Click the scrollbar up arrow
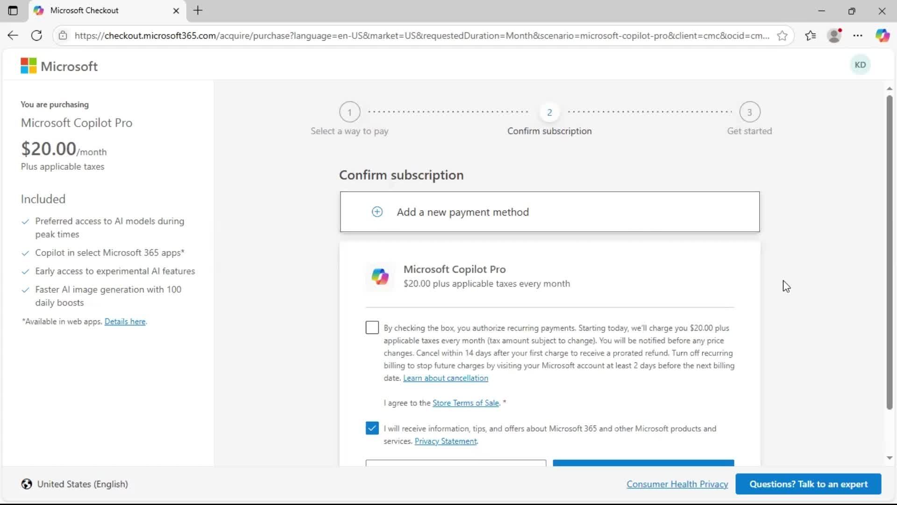Viewport: 897px width, 505px height. pos(889,88)
